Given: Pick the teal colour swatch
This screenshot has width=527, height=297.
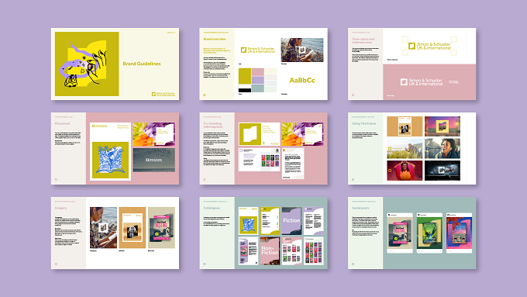Looking at the screenshot, I should (258, 88).
